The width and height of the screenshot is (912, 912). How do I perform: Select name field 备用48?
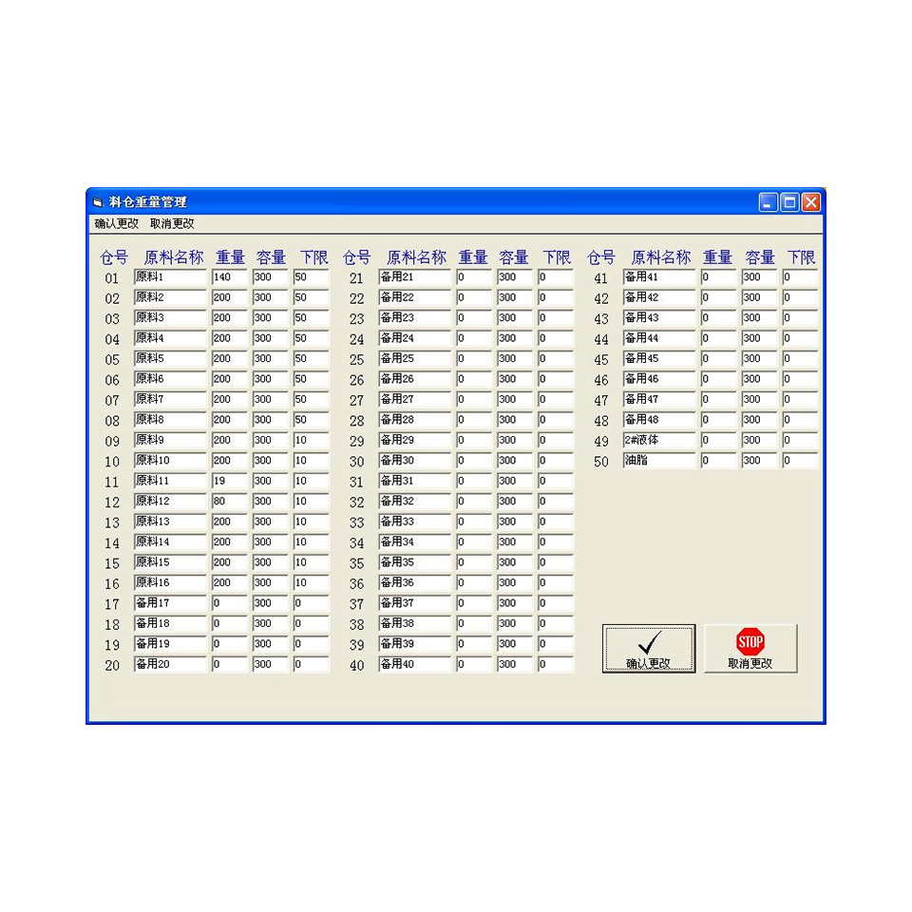(x=659, y=420)
